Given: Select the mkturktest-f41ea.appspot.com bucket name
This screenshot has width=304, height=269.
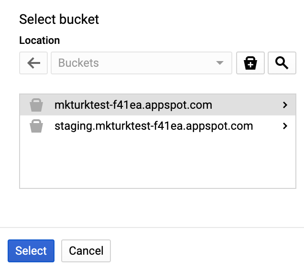Looking at the screenshot, I should click(133, 105).
